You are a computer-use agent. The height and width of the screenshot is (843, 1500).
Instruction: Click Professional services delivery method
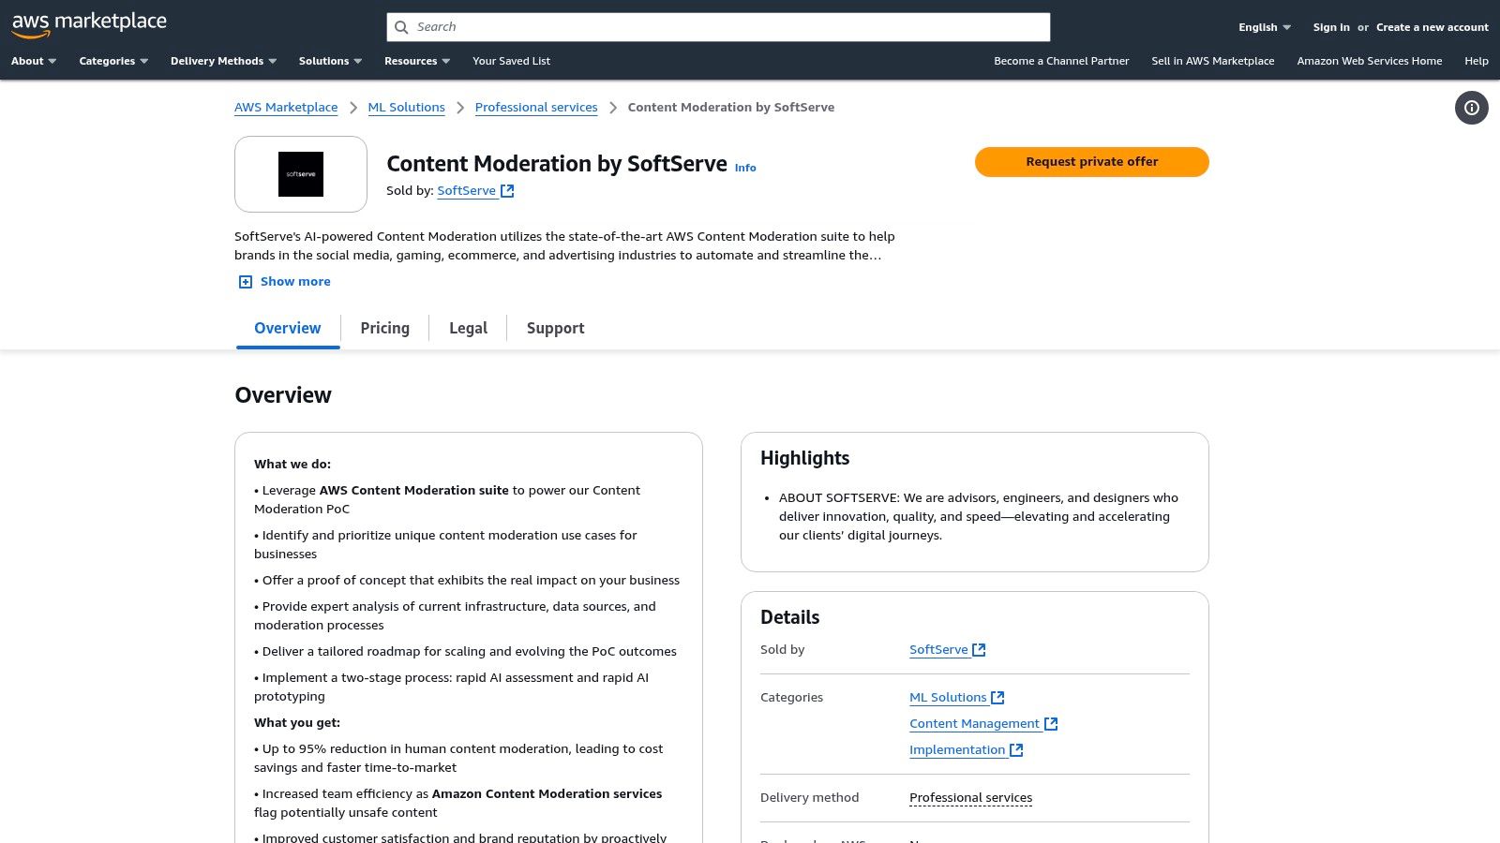click(x=971, y=798)
